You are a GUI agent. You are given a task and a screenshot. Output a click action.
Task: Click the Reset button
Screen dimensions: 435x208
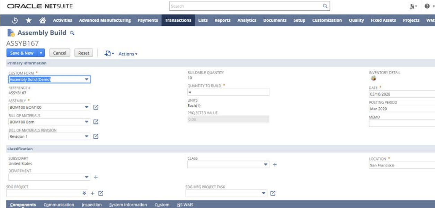pyautogui.click(x=83, y=53)
